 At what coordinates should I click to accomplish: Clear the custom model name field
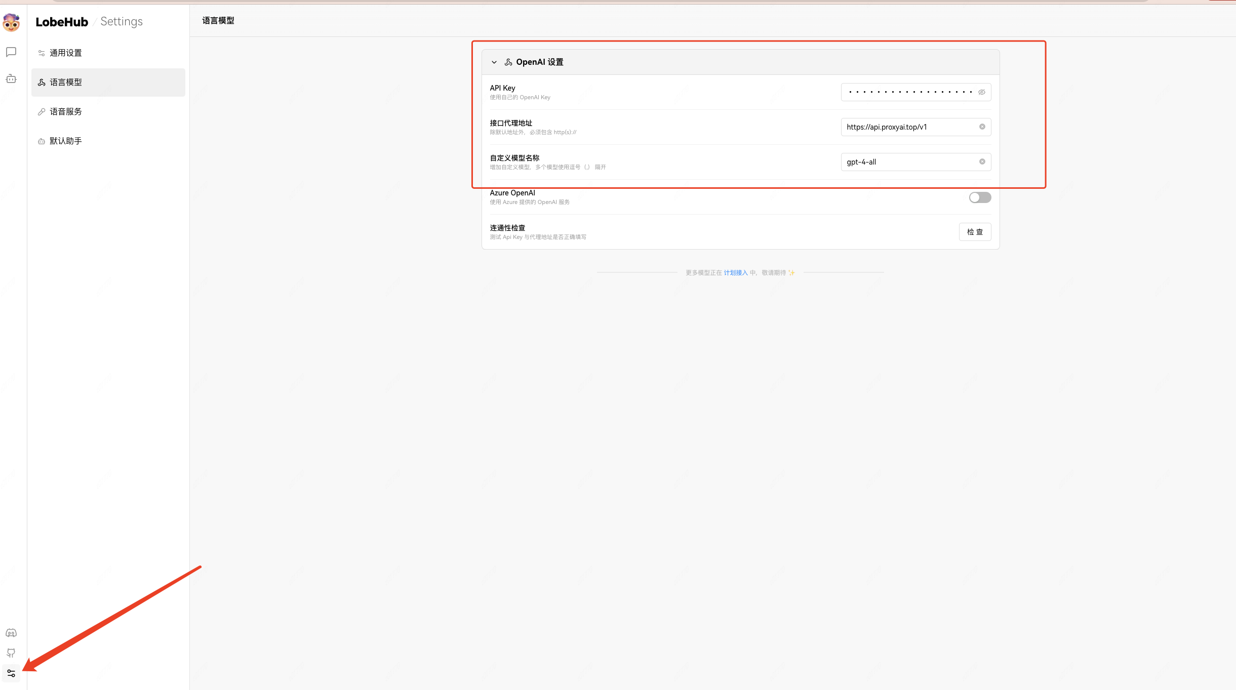[982, 161]
